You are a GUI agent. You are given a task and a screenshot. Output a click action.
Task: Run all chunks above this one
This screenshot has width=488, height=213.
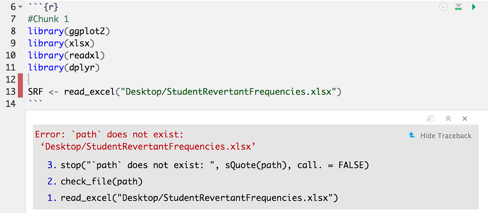(x=458, y=7)
